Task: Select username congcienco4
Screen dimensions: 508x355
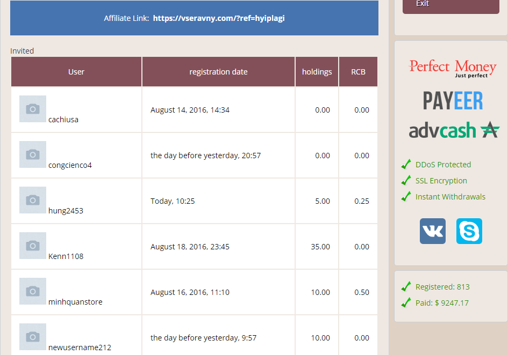Action: [x=70, y=165]
